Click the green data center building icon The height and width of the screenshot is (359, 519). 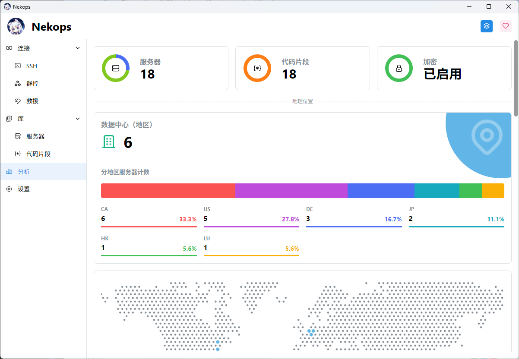pyautogui.click(x=109, y=142)
